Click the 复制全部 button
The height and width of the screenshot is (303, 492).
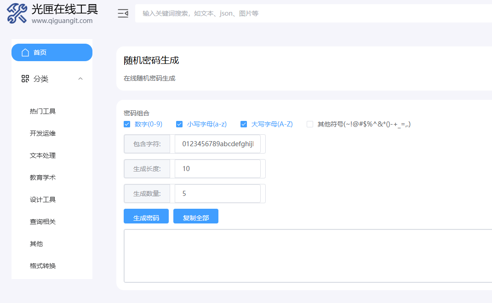pyautogui.click(x=195, y=217)
